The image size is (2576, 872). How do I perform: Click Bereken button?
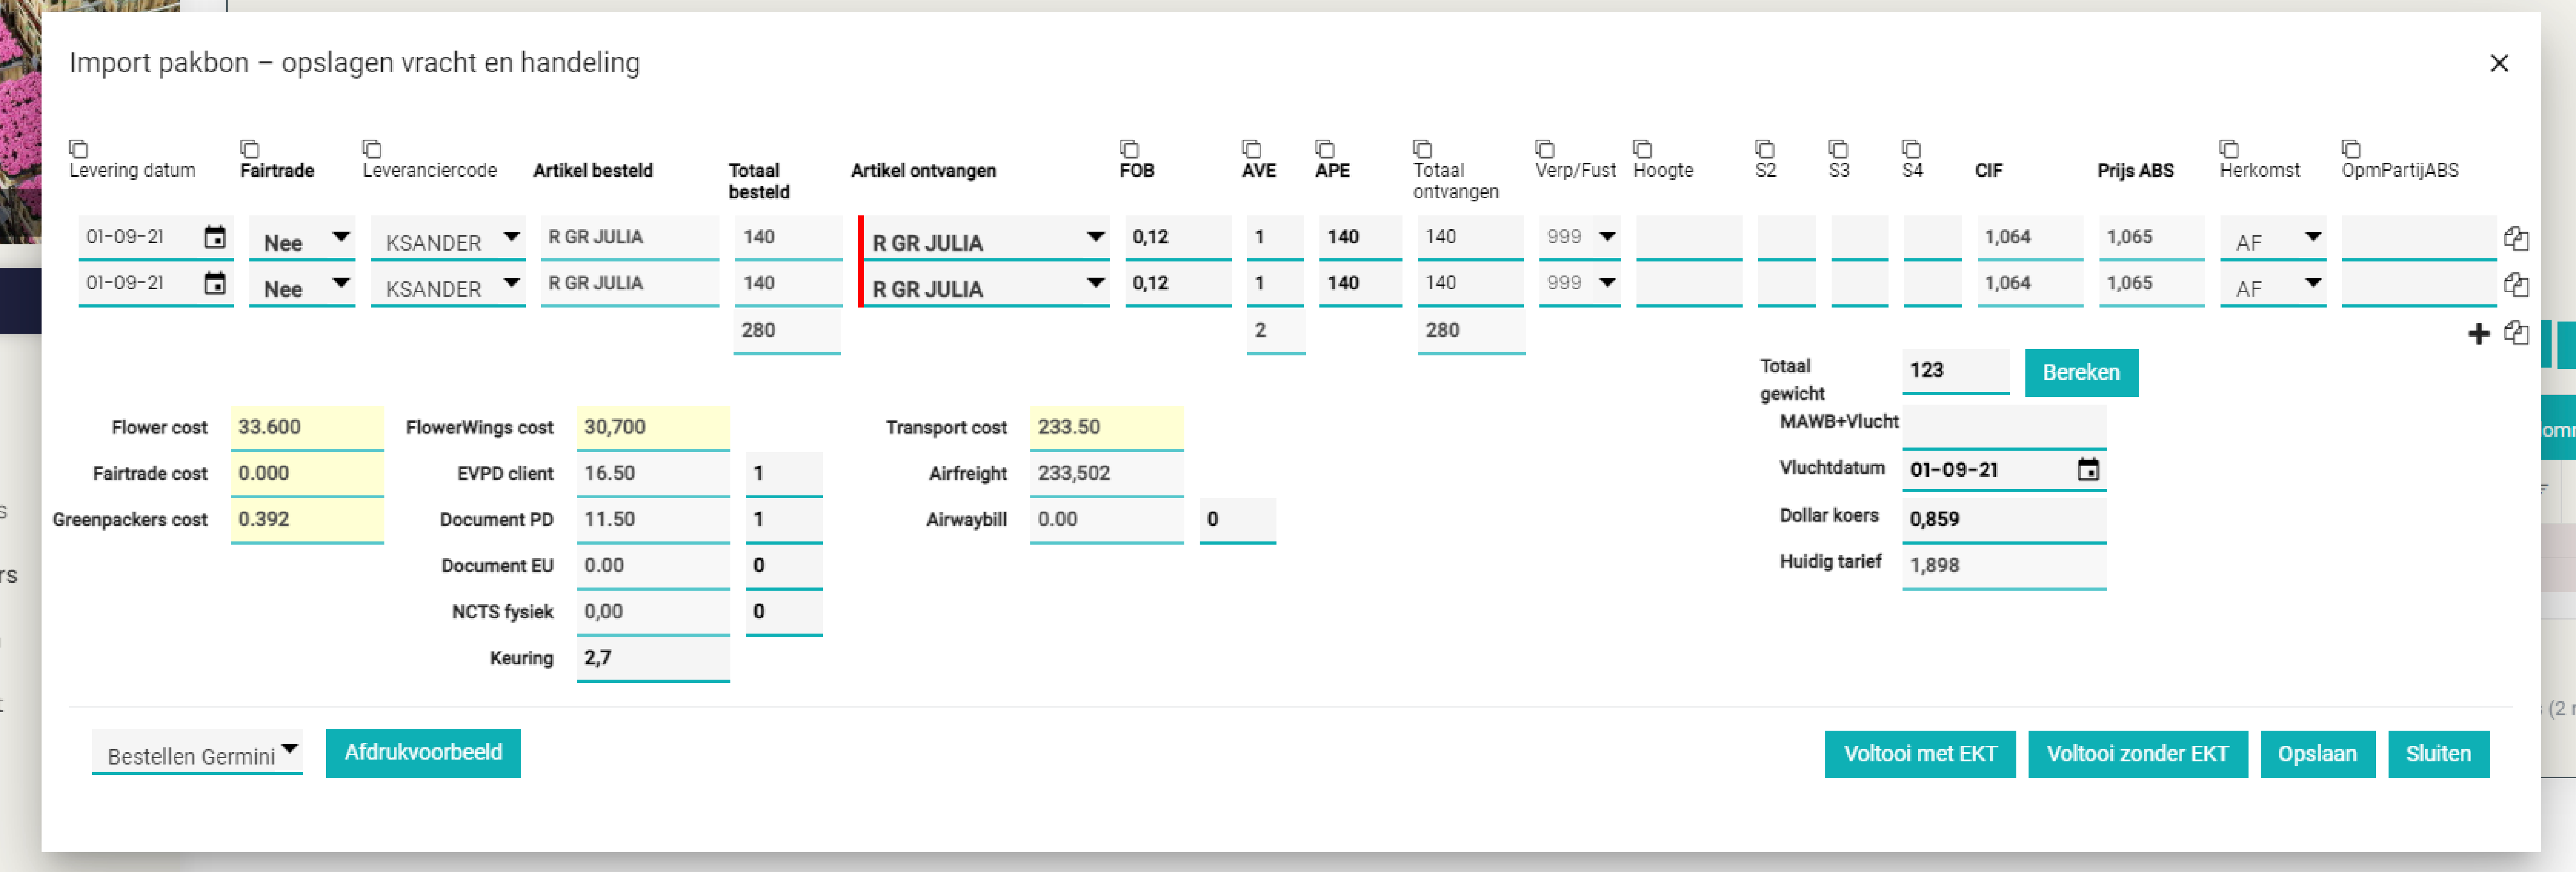(x=2081, y=372)
